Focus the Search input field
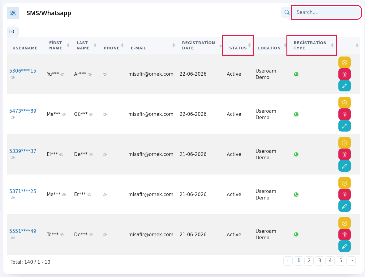This screenshot has width=365, height=277. pyautogui.click(x=326, y=12)
